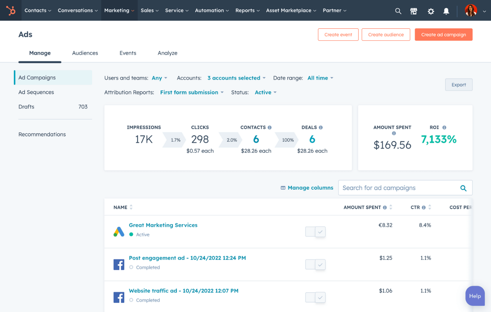The image size is (491, 312).
Task: Open the notifications bell
Action: click(x=446, y=11)
